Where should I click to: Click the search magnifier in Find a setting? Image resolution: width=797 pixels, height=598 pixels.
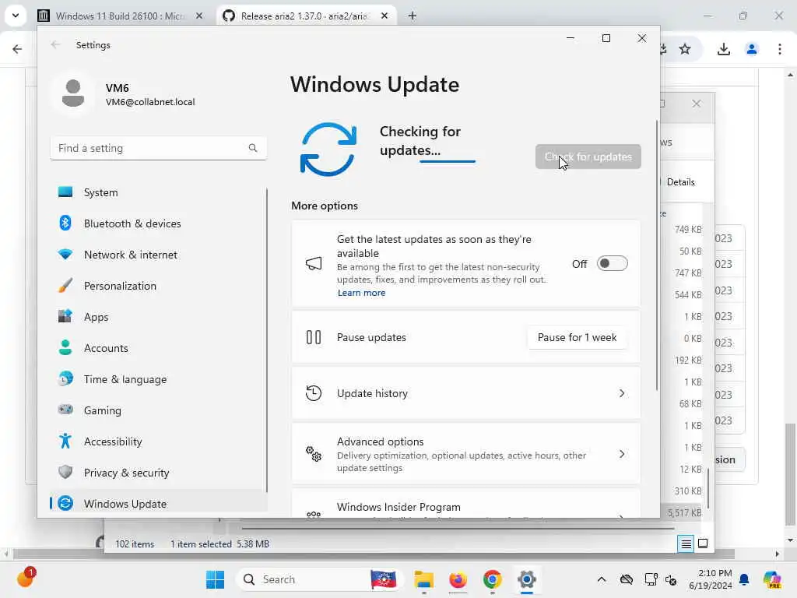pos(253,148)
